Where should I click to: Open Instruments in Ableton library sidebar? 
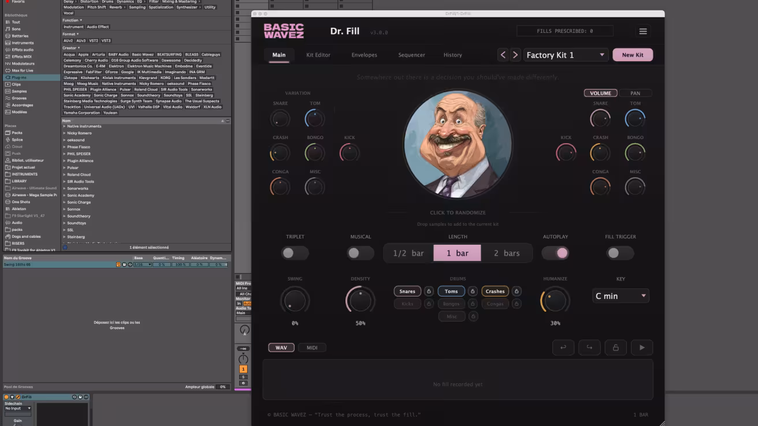(23, 43)
